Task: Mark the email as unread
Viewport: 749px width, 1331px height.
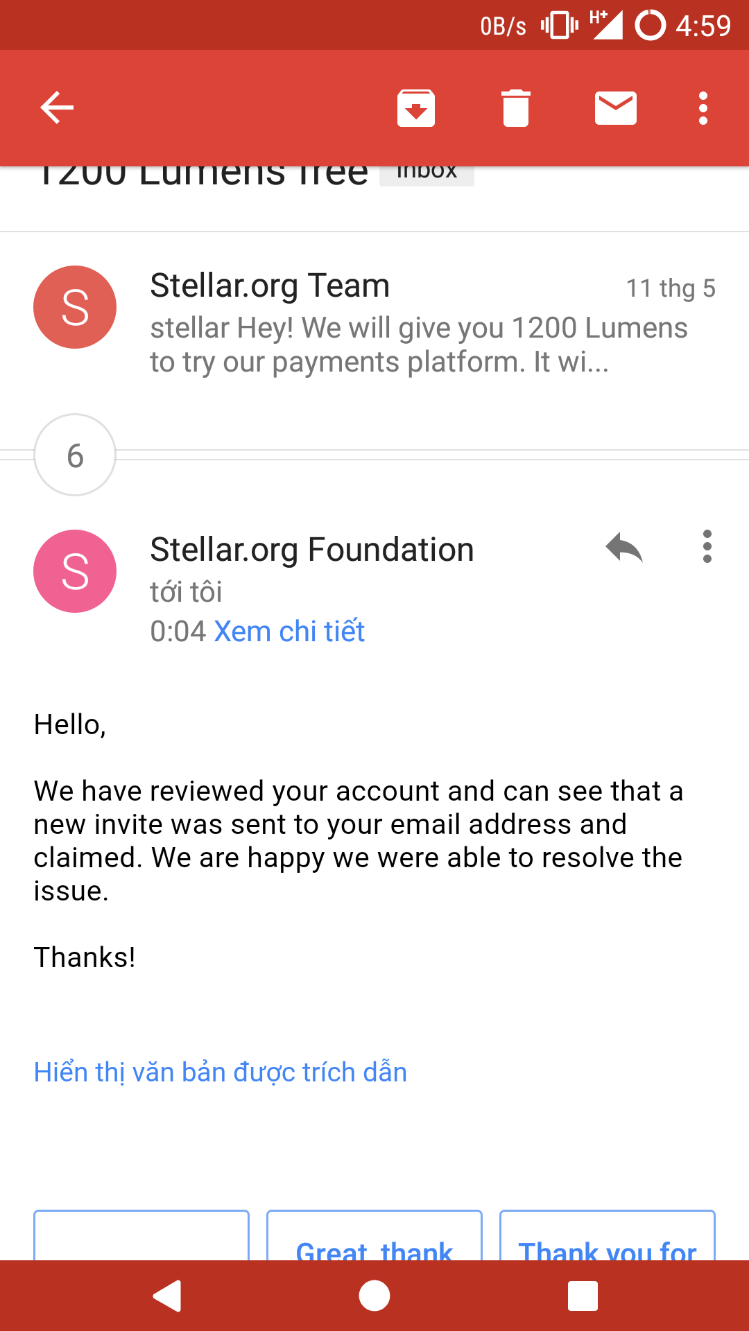Action: [616, 108]
